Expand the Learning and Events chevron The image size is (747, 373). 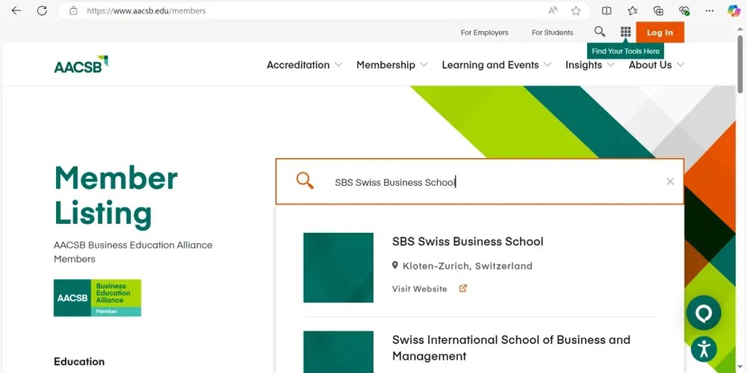548,65
